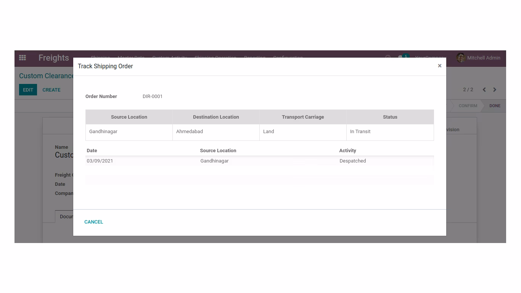Click the Status column header
521x293 pixels.
click(x=390, y=117)
